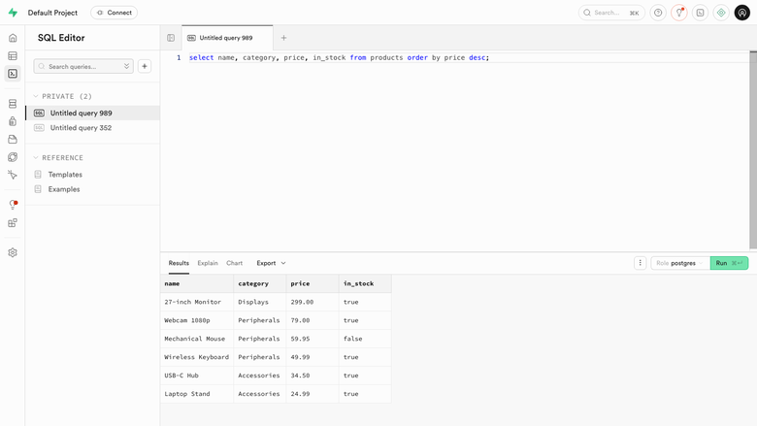Focus the Search queries input field

(83, 66)
